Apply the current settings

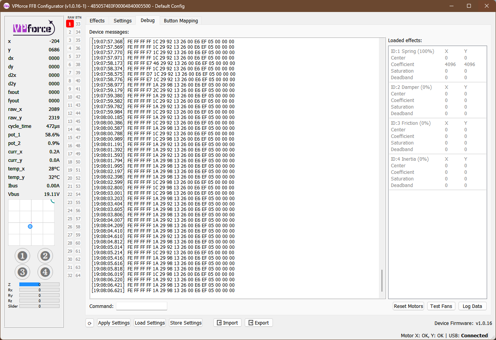point(114,323)
